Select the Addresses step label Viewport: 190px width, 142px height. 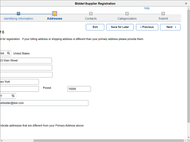coord(55,19)
